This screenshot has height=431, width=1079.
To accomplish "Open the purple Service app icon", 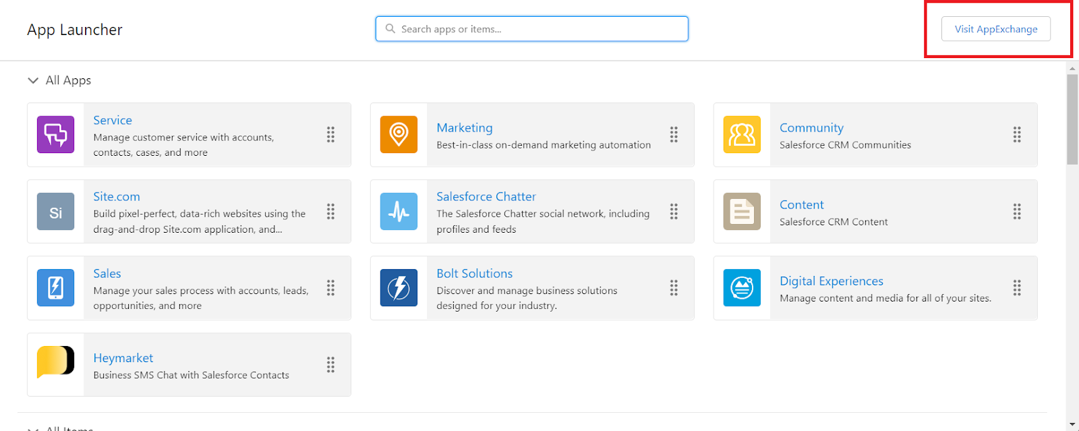I will coord(55,135).
